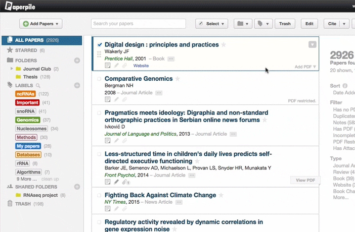Image resolution: width=355 pixels, height=232 pixels.
Task: Uncheck the Digital design paper checkbox
Action: [x=100, y=45]
